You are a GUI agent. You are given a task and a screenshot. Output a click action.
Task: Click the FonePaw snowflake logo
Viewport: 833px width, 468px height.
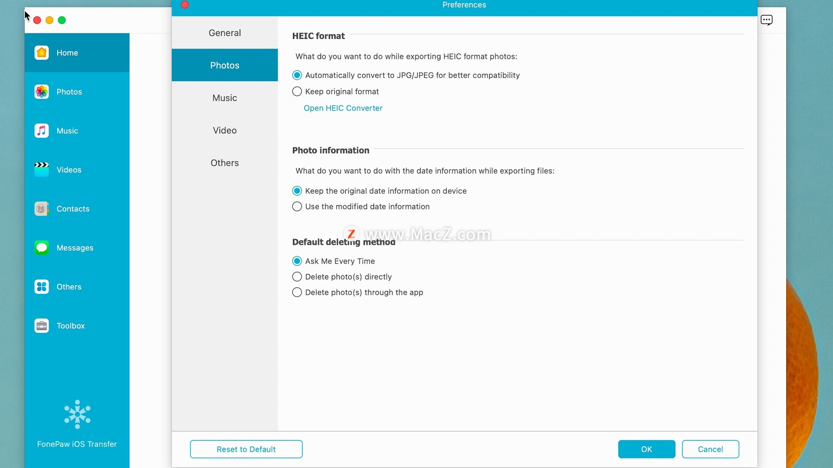(77, 414)
